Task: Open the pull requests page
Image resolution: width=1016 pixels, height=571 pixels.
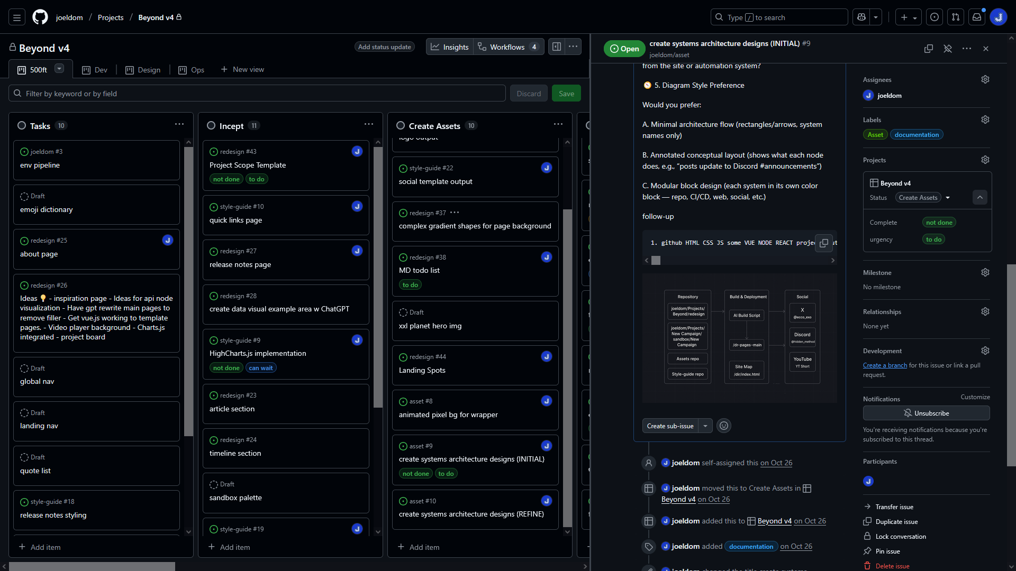Action: 955,17
